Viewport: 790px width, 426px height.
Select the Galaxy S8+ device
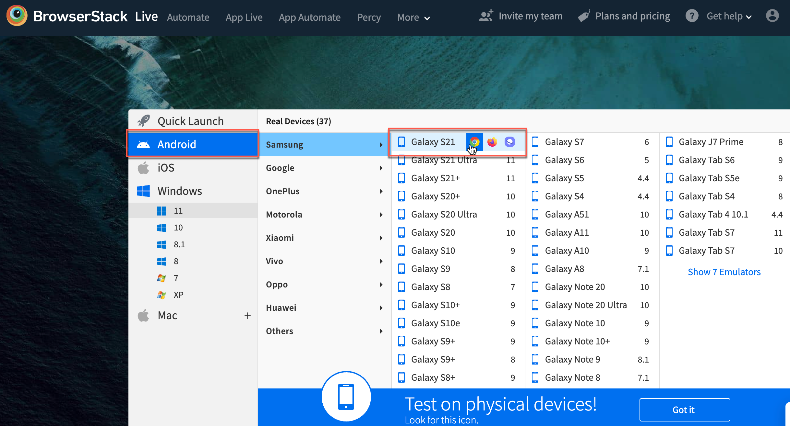458,377
